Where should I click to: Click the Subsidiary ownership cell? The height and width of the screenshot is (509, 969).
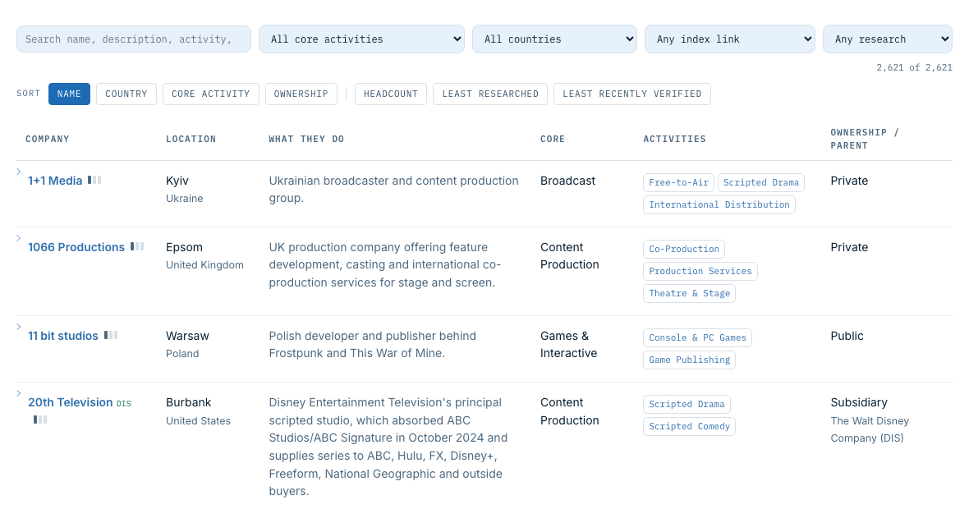click(859, 402)
